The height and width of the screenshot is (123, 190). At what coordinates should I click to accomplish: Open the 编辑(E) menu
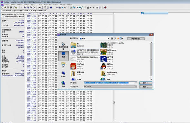click(x=13, y=5)
